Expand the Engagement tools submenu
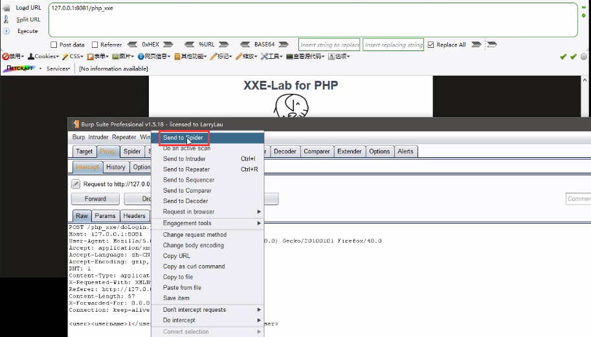The image size is (591, 337). pos(207,223)
